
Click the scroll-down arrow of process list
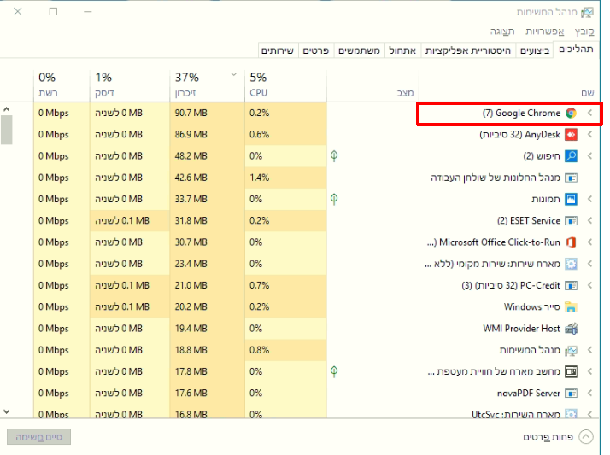(7, 411)
